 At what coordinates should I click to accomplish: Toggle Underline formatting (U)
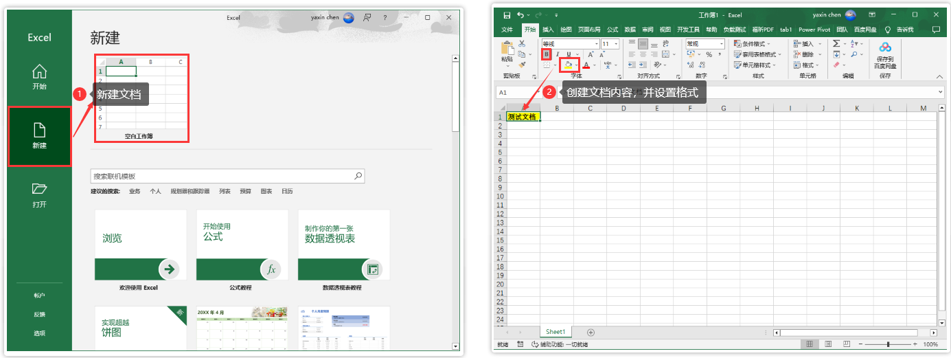[x=568, y=54]
